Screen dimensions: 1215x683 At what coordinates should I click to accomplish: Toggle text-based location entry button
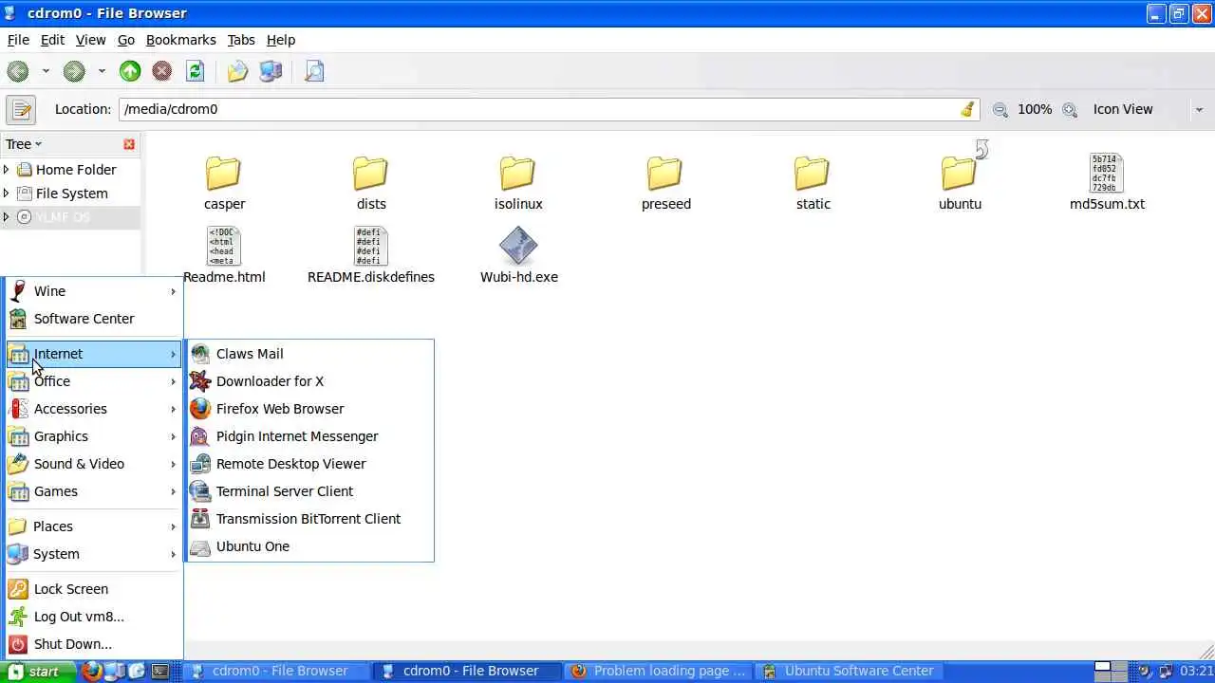(x=21, y=109)
